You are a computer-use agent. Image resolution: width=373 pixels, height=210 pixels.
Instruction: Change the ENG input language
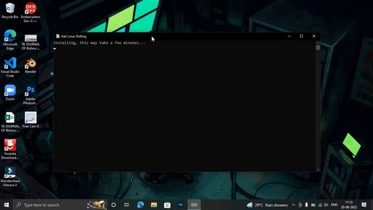click(334, 205)
